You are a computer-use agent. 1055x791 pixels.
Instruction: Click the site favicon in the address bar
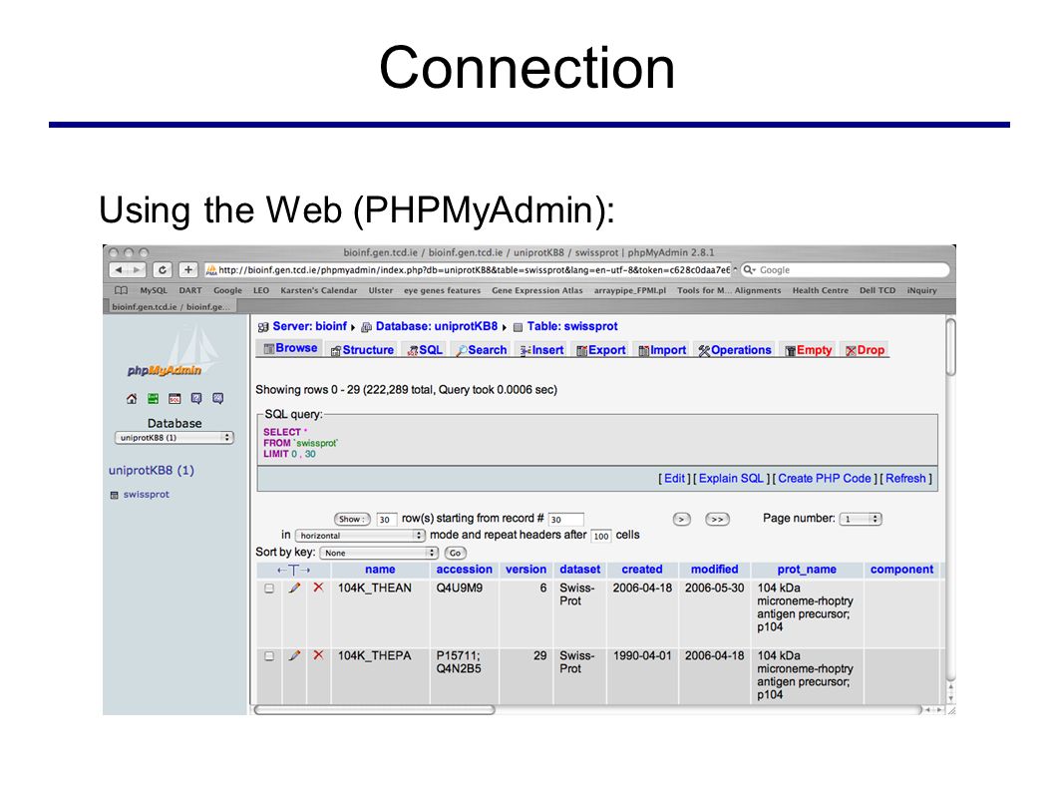coord(211,270)
